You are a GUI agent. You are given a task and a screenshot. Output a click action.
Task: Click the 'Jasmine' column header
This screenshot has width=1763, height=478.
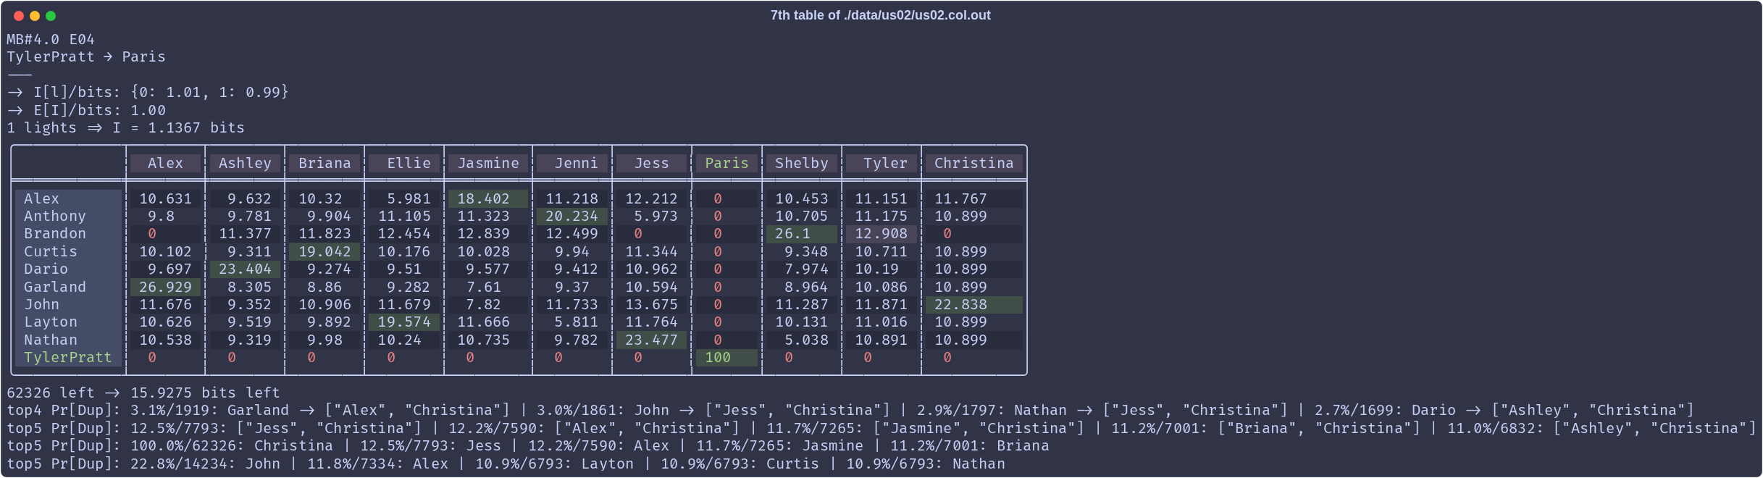click(x=488, y=163)
